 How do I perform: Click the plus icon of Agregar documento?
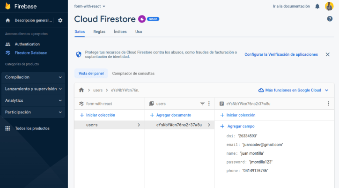[x=152, y=115]
